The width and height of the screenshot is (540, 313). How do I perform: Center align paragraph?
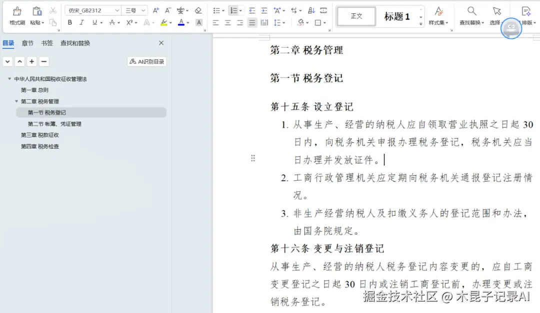(228, 22)
